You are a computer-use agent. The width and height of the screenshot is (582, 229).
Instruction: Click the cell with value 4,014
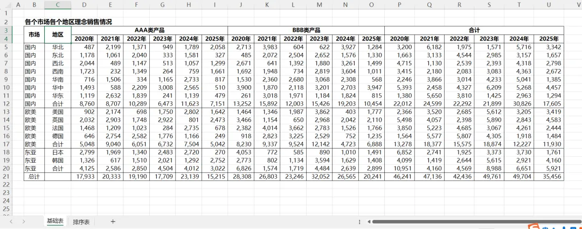[267, 128]
